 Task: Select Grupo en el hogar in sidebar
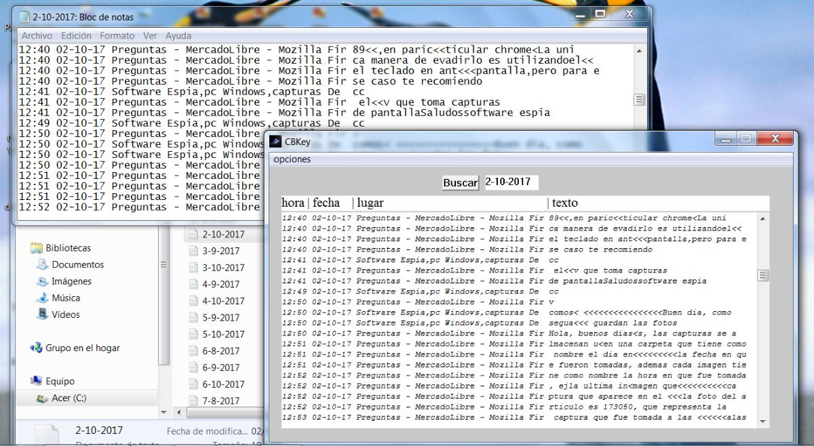[x=83, y=348]
